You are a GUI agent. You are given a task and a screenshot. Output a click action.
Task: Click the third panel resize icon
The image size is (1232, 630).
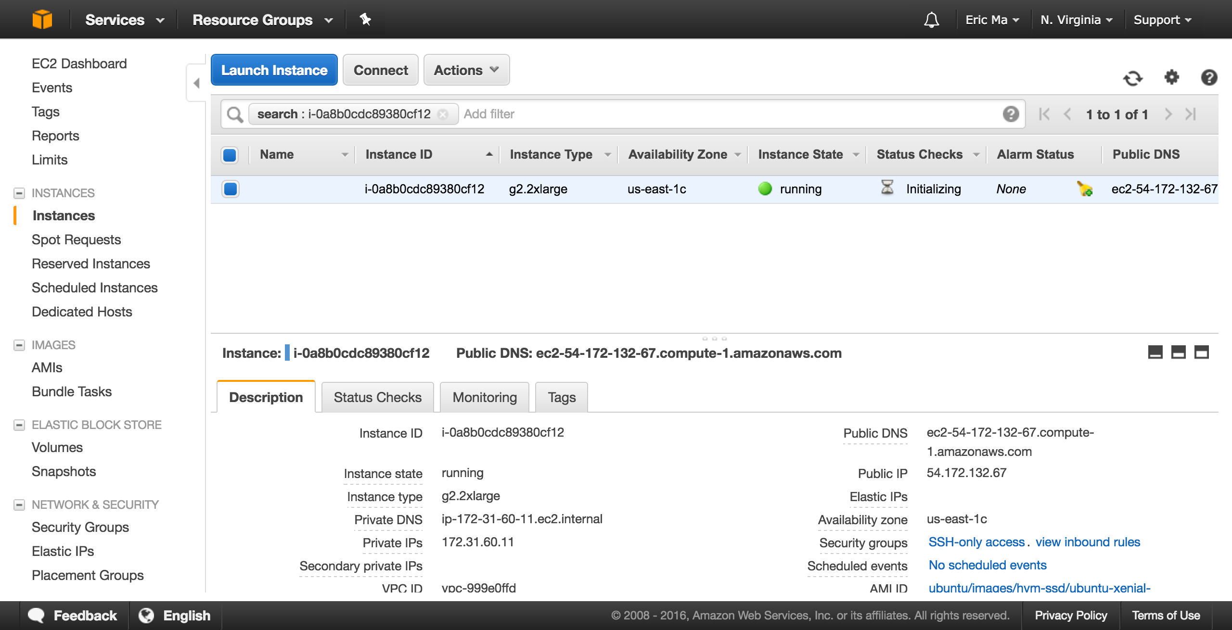tap(1201, 353)
